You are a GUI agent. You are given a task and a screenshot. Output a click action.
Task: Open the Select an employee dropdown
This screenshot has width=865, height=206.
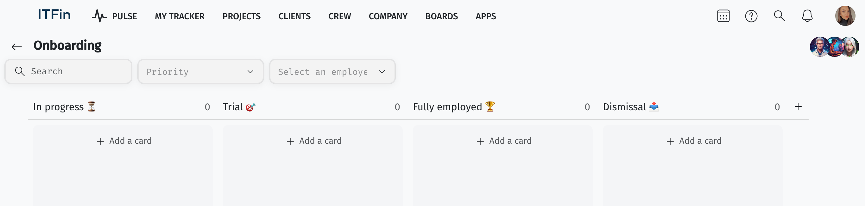(332, 72)
